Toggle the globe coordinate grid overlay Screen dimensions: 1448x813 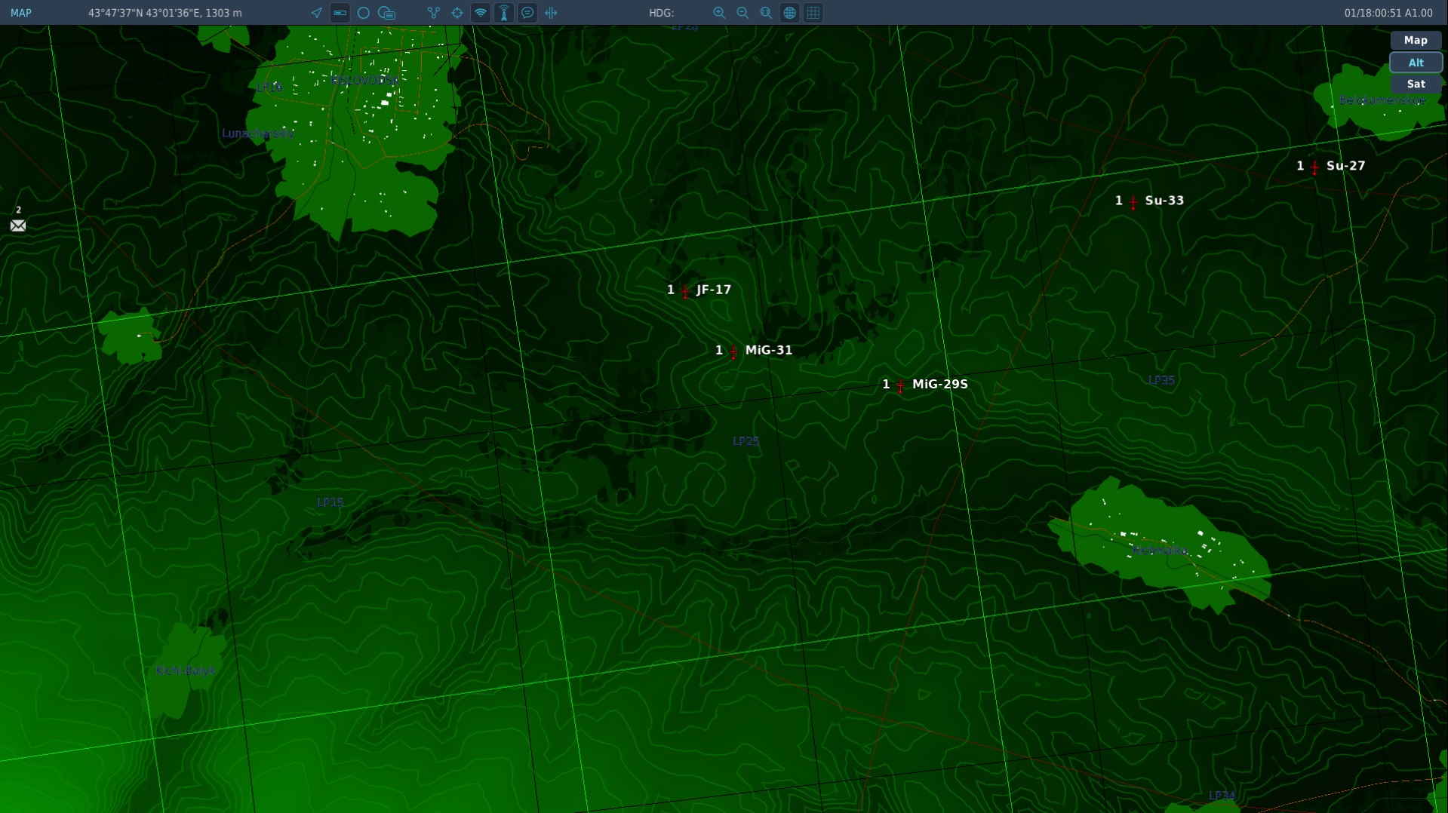(789, 13)
